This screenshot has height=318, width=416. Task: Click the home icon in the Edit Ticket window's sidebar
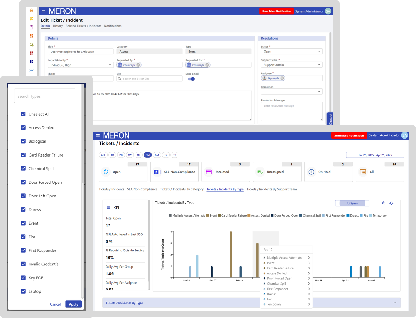click(31, 10)
